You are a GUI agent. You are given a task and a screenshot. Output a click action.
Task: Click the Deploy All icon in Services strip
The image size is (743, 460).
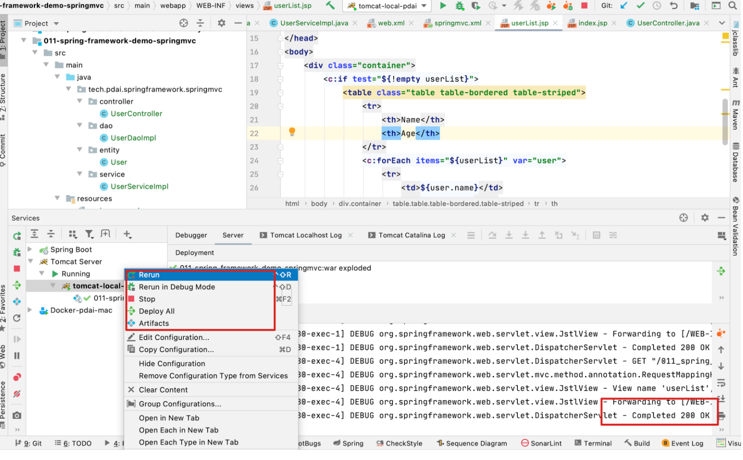click(17, 285)
